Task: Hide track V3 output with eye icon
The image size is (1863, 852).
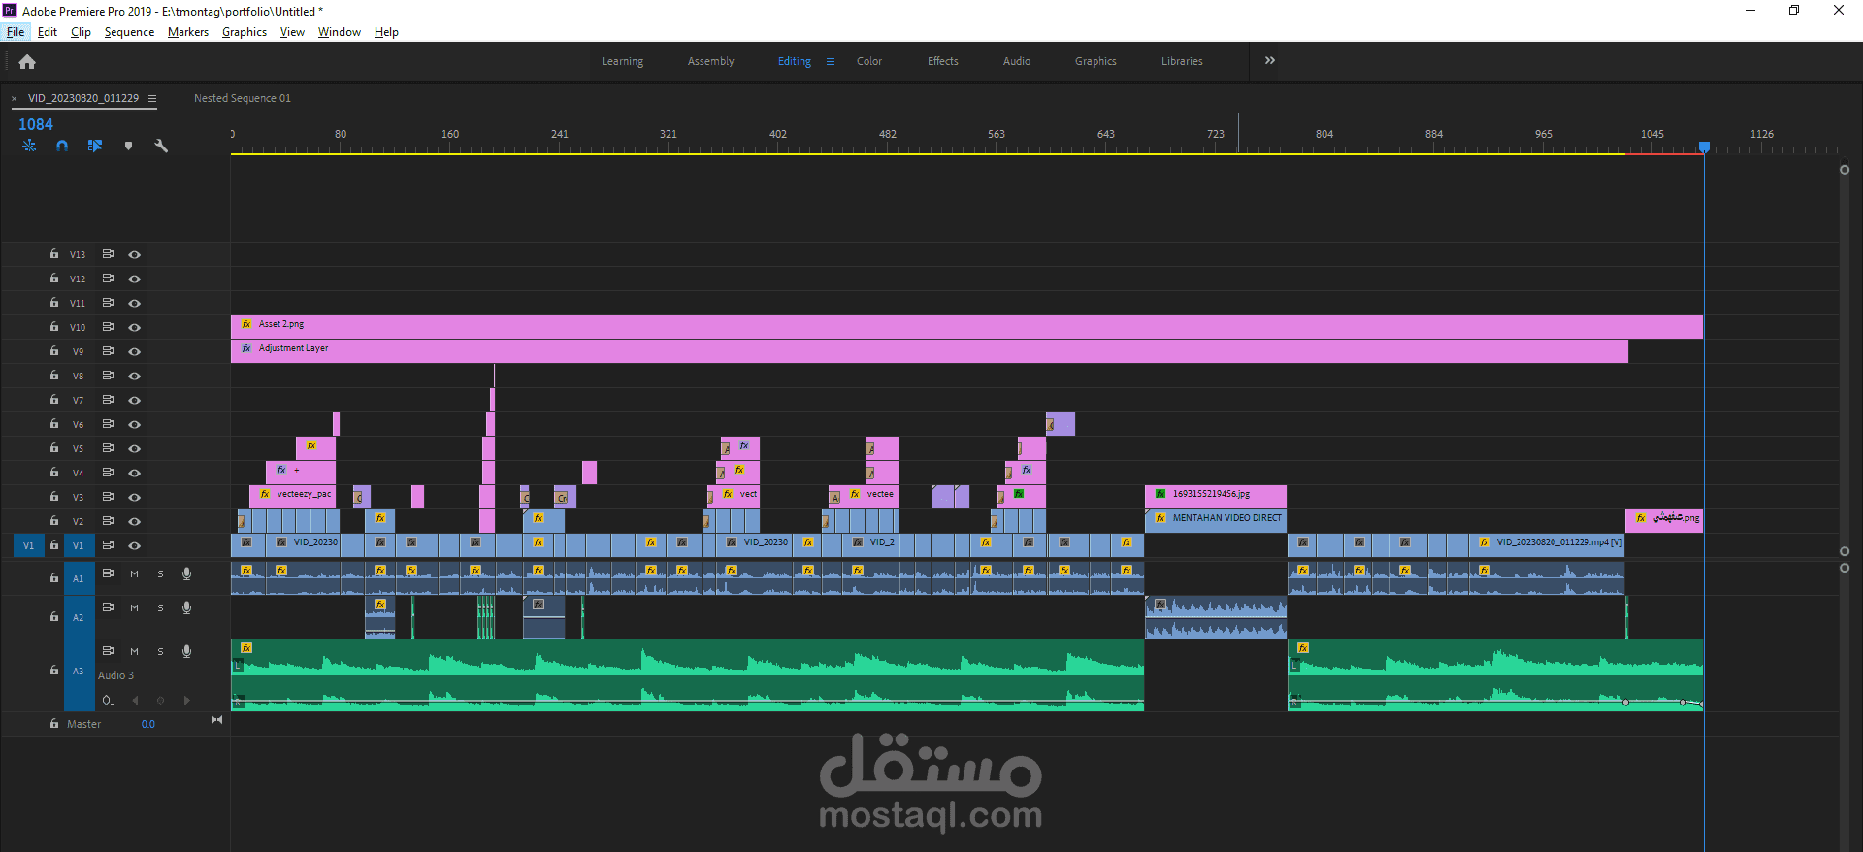Action: pyautogui.click(x=135, y=497)
